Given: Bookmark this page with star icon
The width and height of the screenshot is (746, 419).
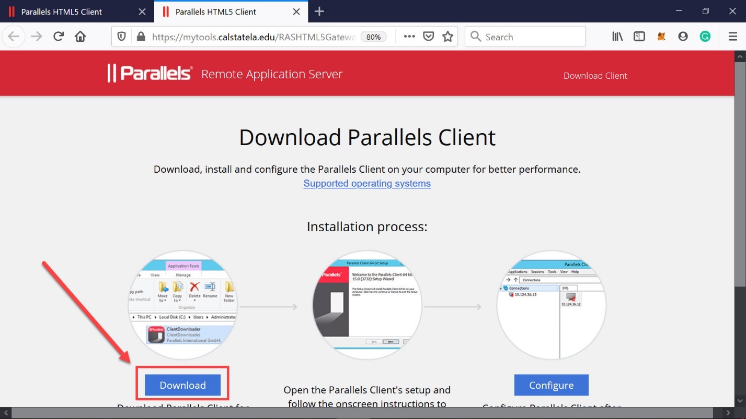Looking at the screenshot, I should pyautogui.click(x=447, y=37).
